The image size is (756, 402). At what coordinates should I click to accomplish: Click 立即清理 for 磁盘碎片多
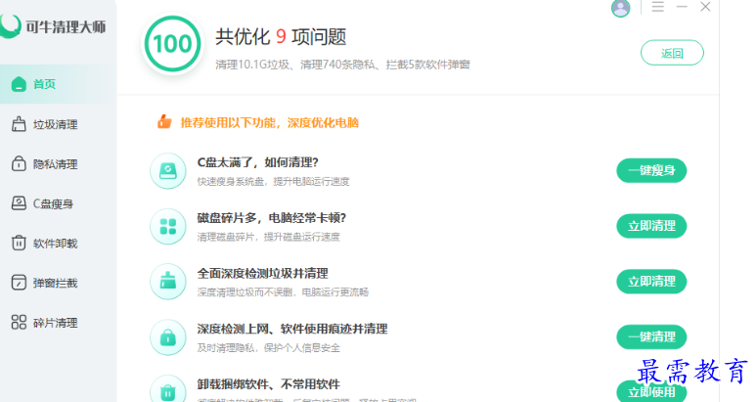[x=651, y=226]
